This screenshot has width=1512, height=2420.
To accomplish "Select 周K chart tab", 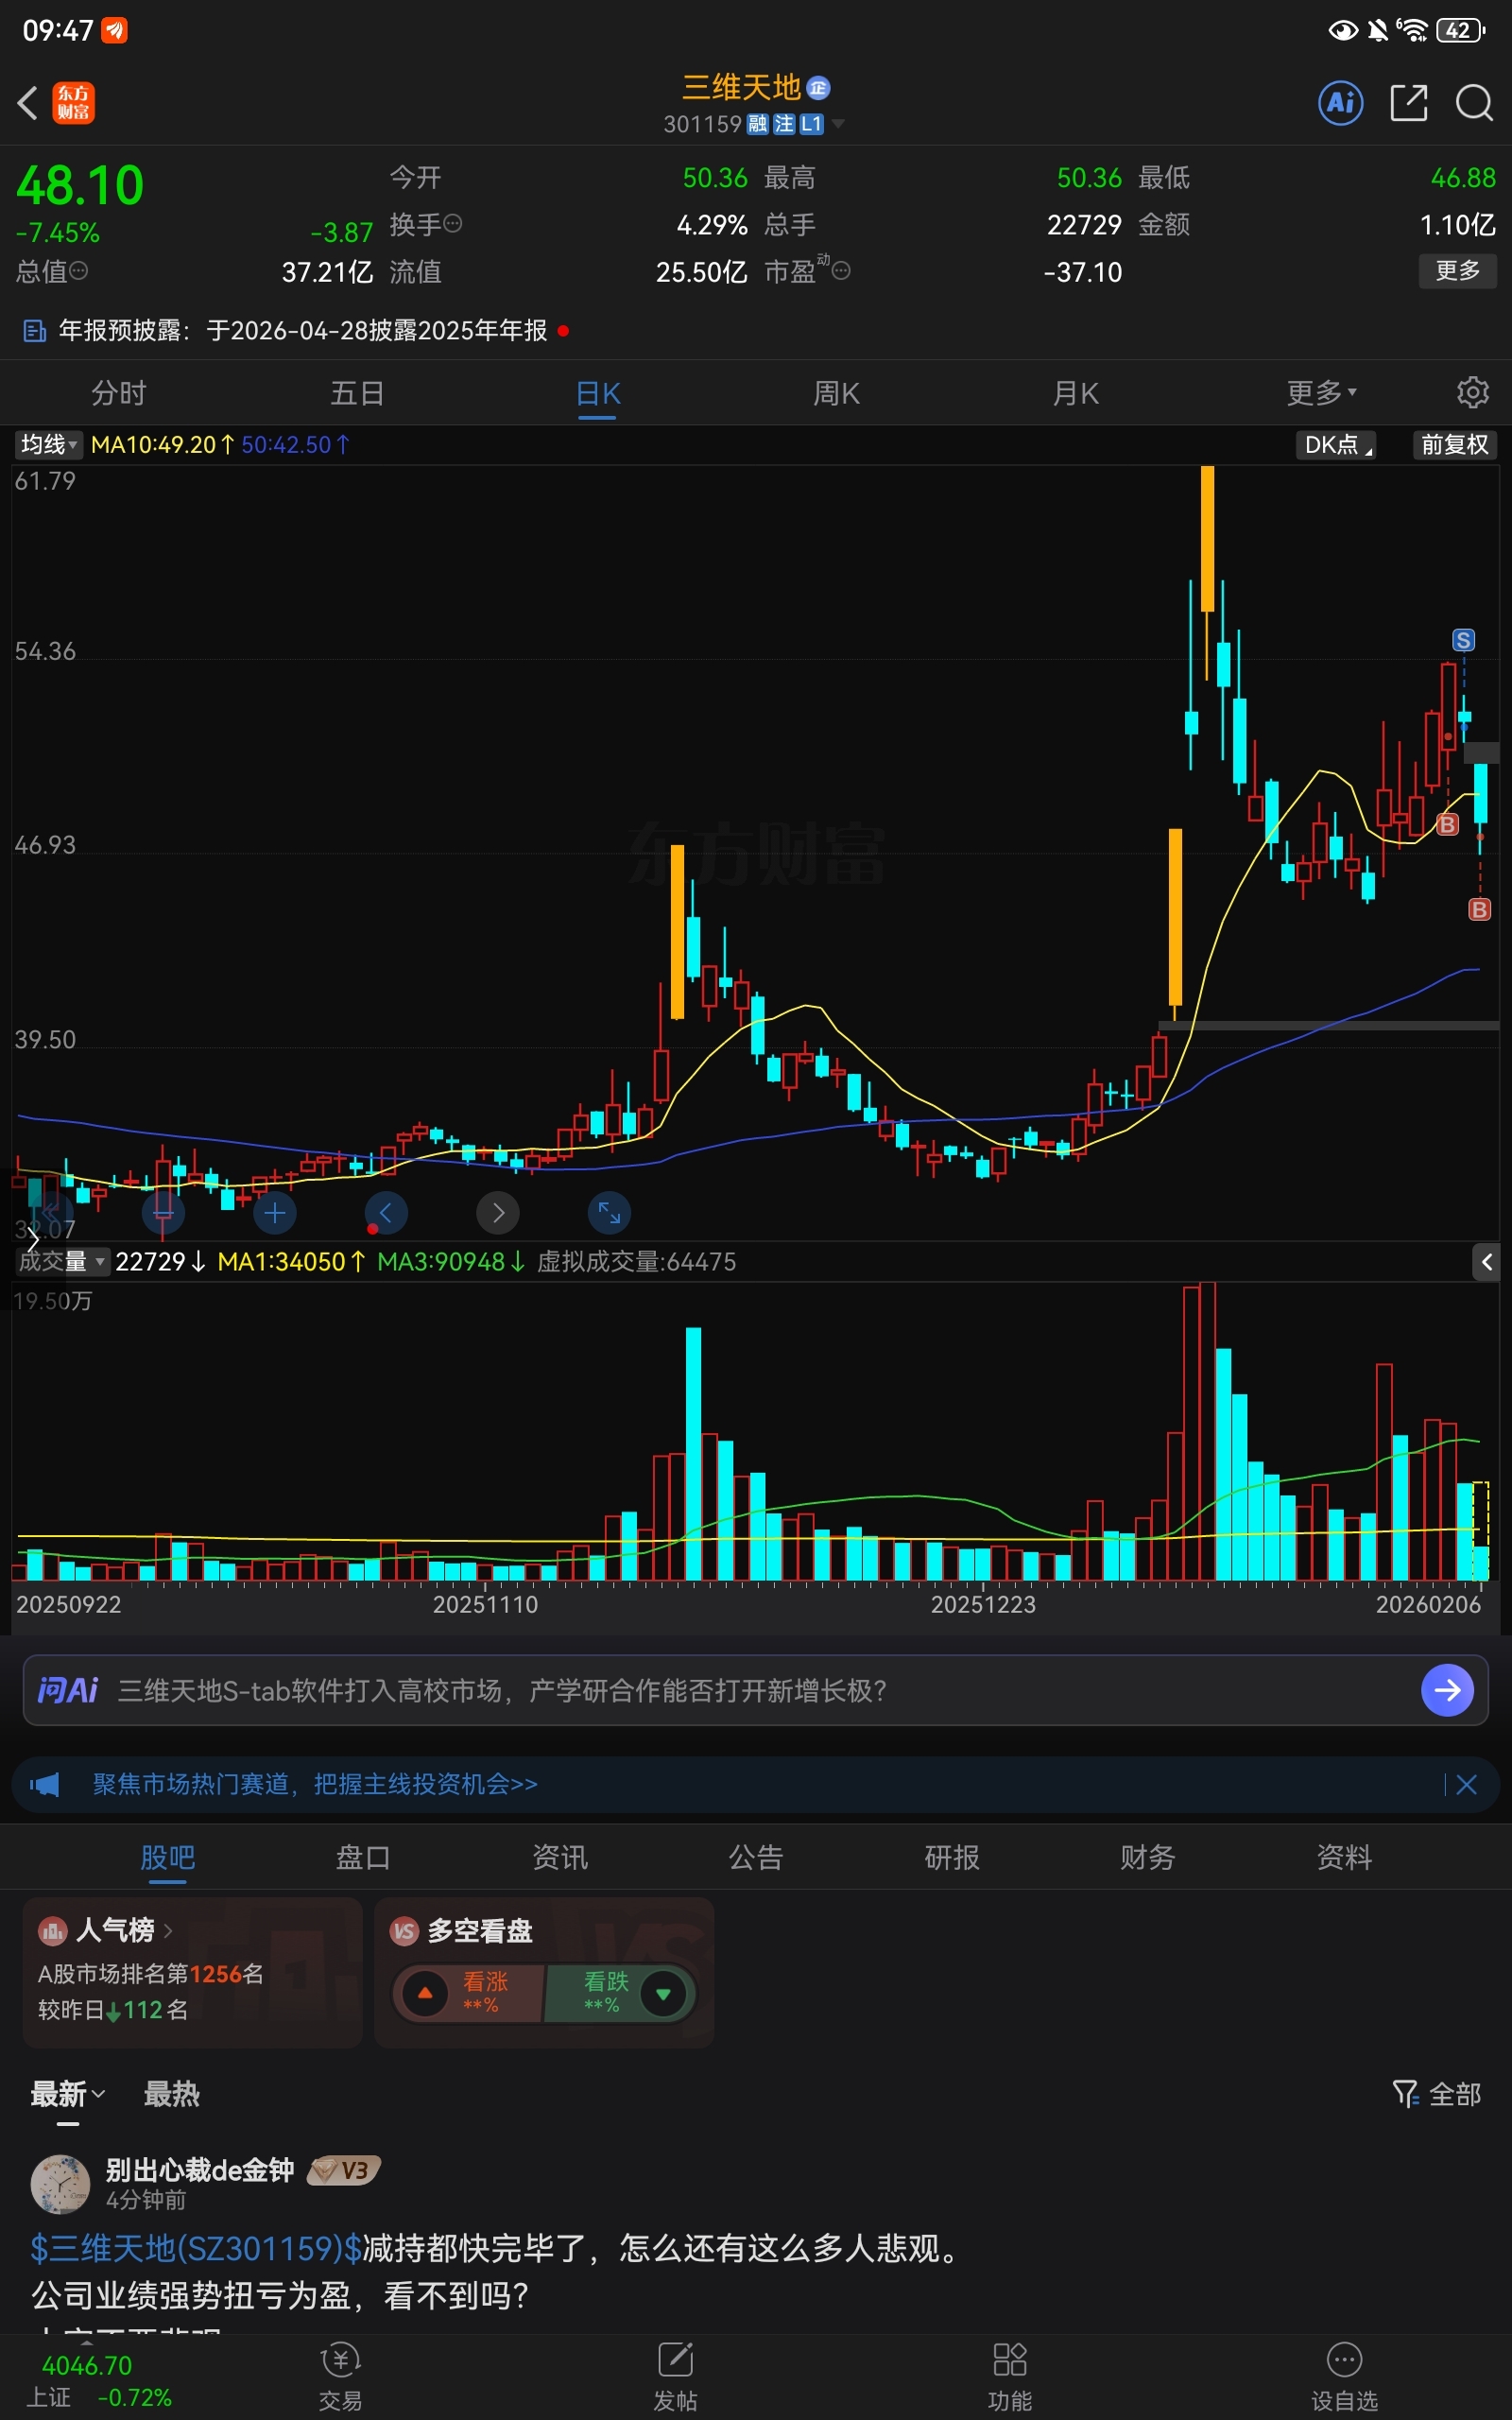I will pyautogui.click(x=836, y=393).
